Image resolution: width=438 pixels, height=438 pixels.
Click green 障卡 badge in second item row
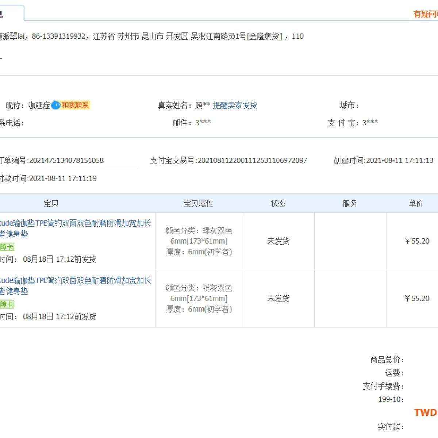point(7,304)
